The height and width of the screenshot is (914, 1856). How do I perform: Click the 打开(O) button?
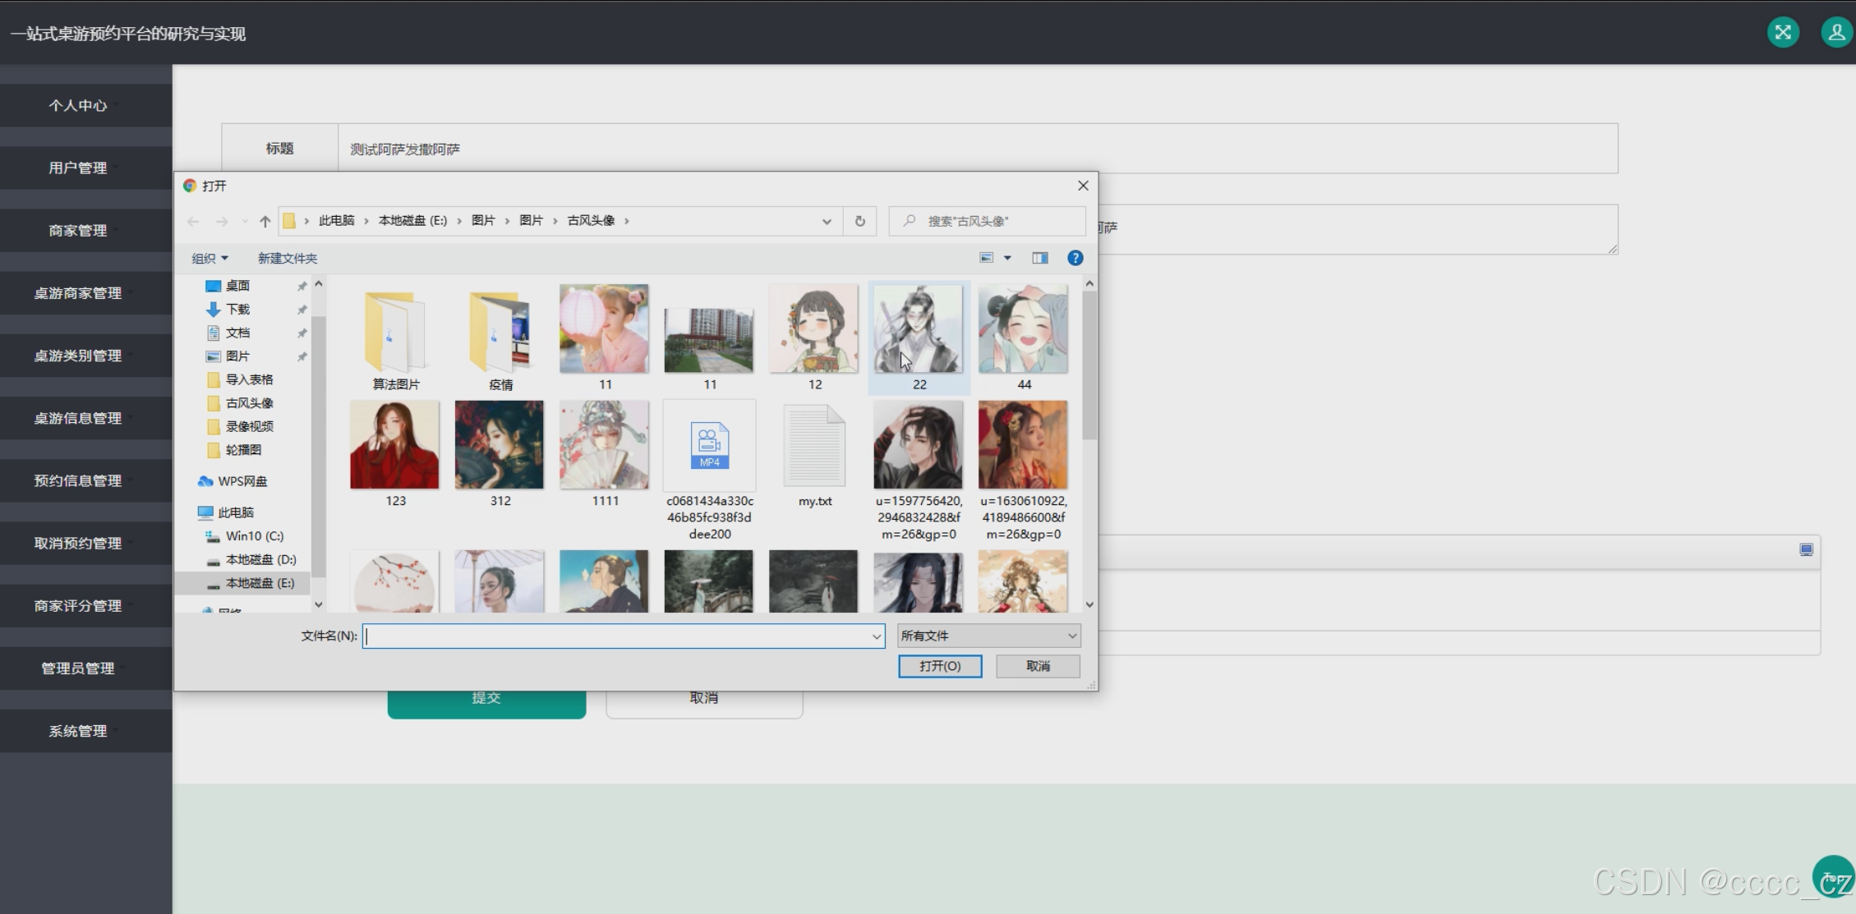pyautogui.click(x=940, y=666)
